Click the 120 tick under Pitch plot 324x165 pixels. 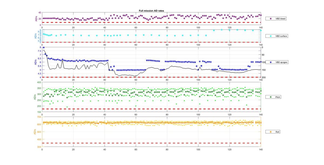click(230, 115)
